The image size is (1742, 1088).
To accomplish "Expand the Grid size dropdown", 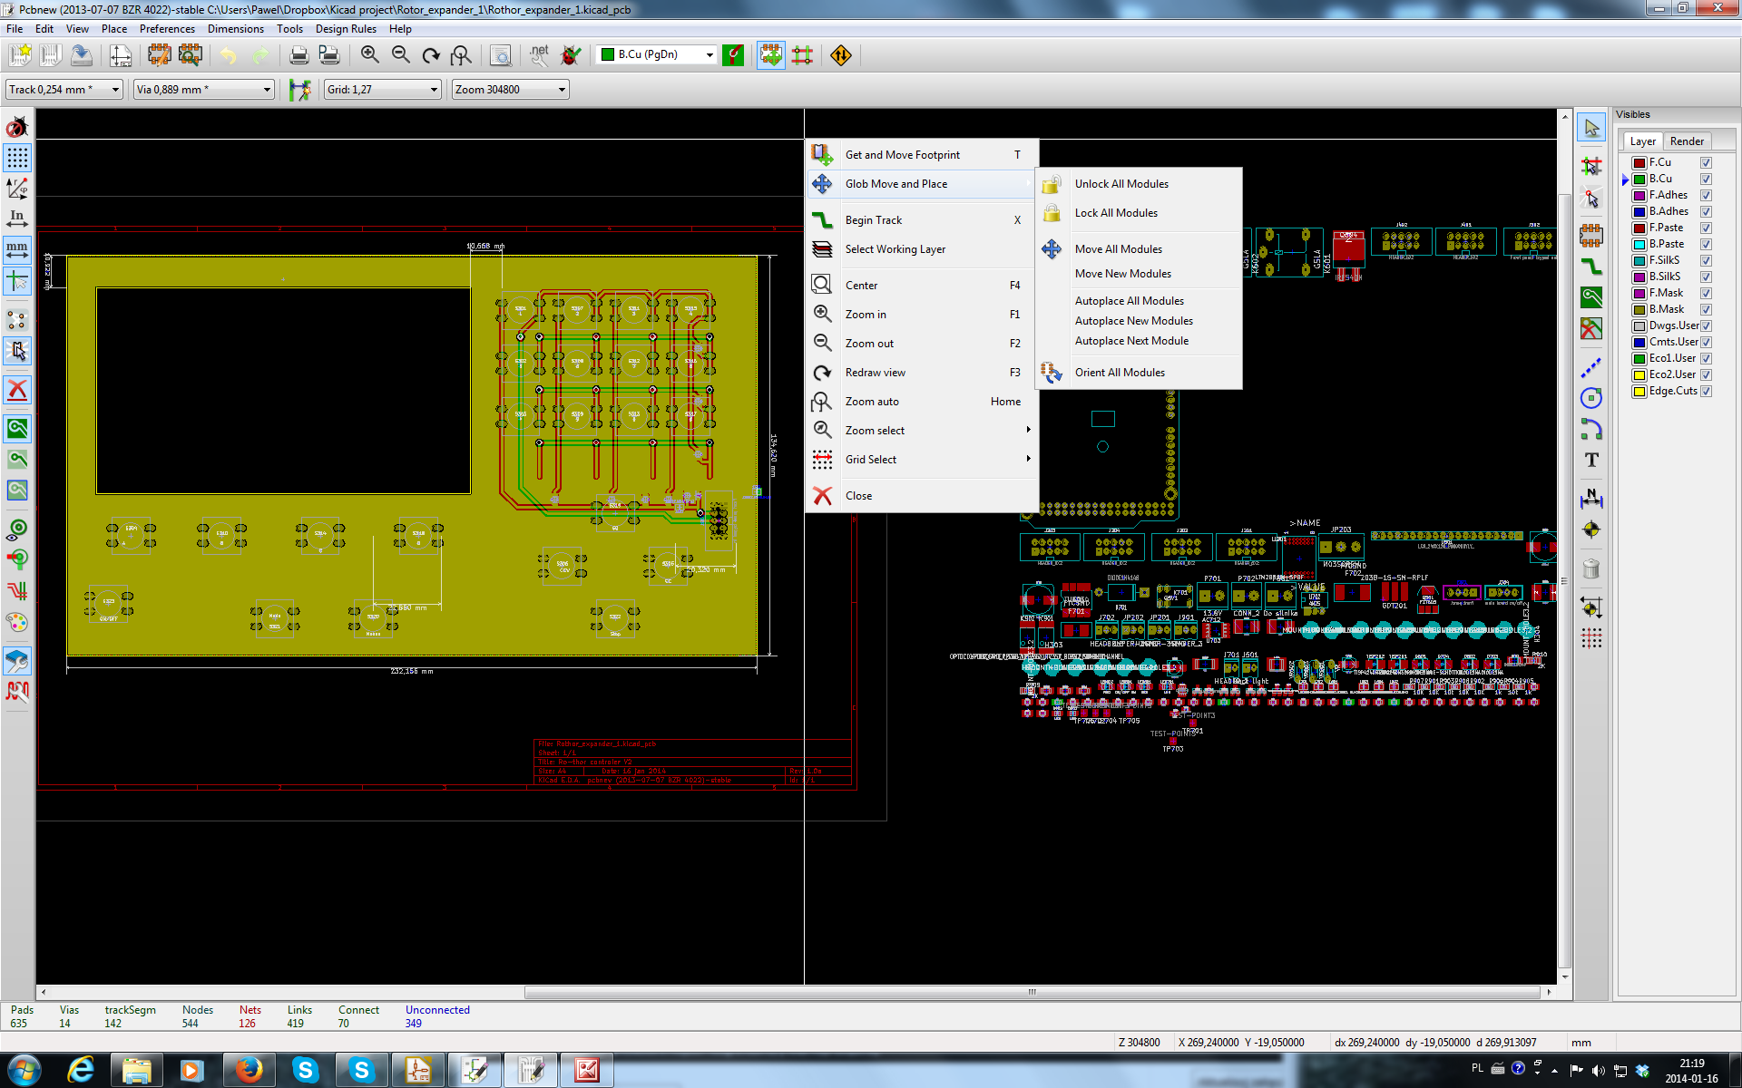I will [434, 89].
